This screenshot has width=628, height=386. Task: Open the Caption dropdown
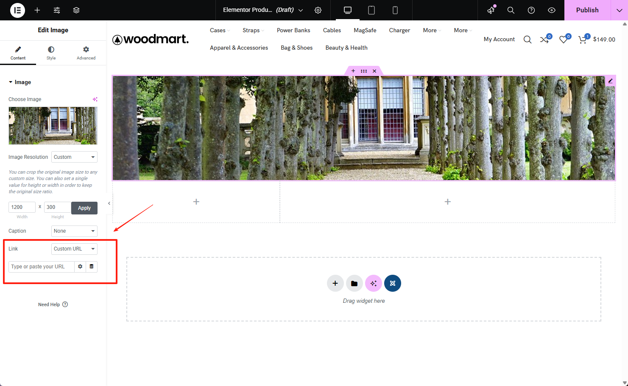click(74, 231)
